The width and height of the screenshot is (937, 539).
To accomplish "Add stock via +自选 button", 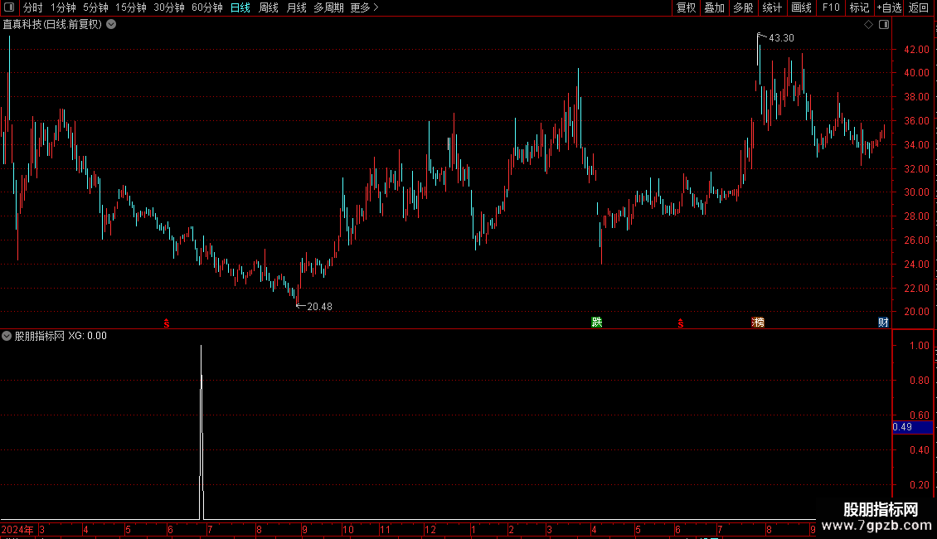I will coord(889,7).
